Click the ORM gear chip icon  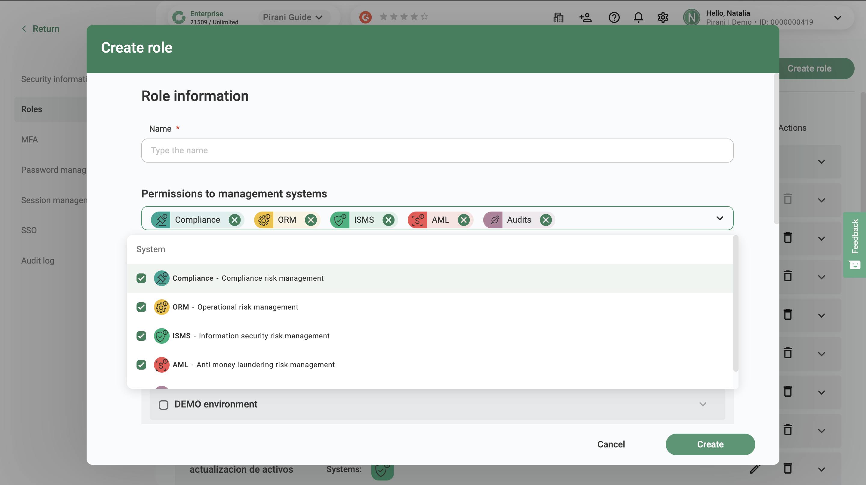pos(264,220)
